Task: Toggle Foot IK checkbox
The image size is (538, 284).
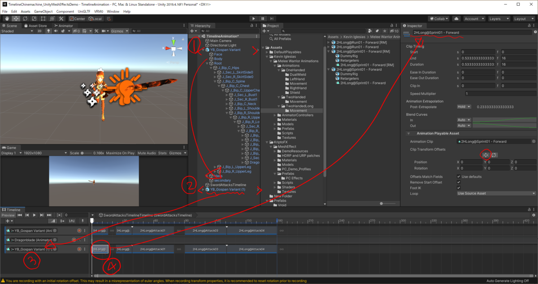Action: point(459,188)
